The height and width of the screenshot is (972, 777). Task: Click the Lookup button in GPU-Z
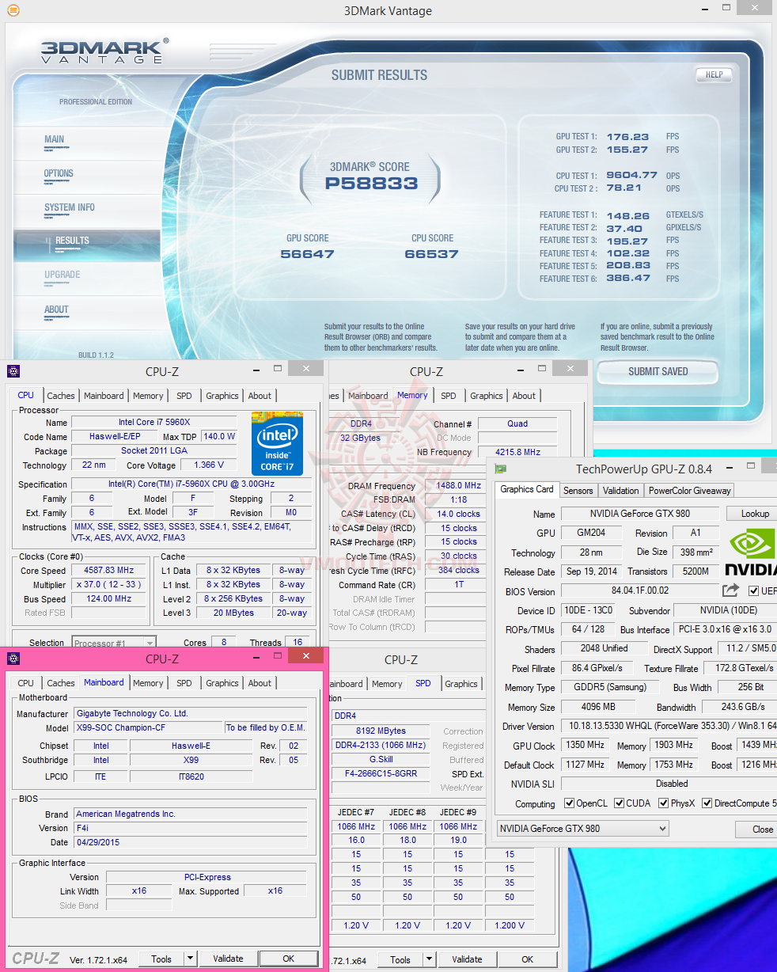click(752, 514)
